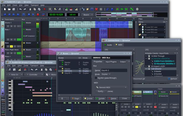The image size is (183, 116).
Task: Redo the action in the main toolbar
Action: click(x=25, y=9)
